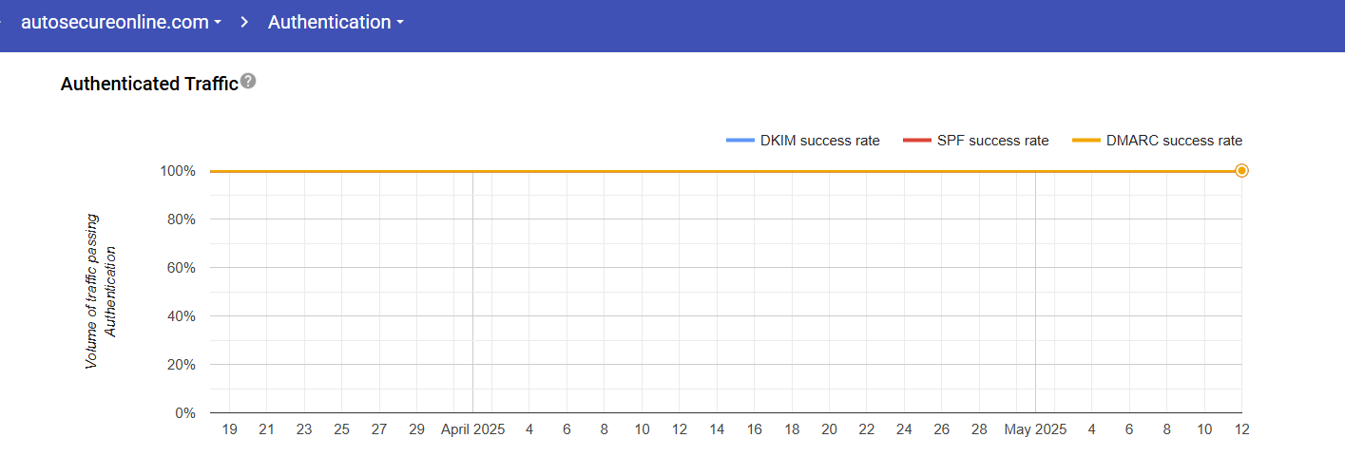Toggle the DKIM success rate series label
1345x476 pixels.
click(x=819, y=141)
